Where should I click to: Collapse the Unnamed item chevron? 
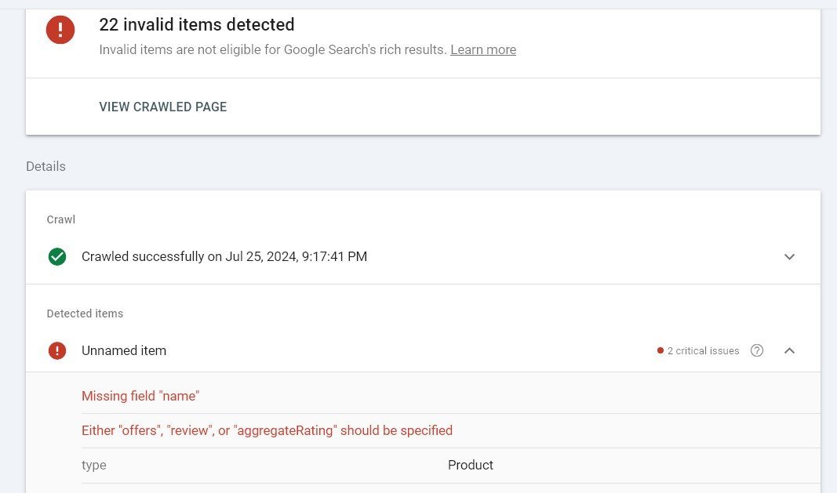(x=789, y=350)
